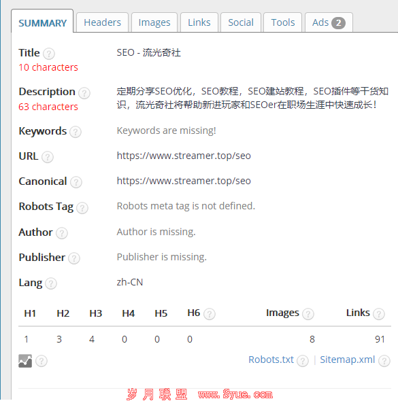Click the help icon beside Description
This screenshot has height=401, width=398.
84,93
